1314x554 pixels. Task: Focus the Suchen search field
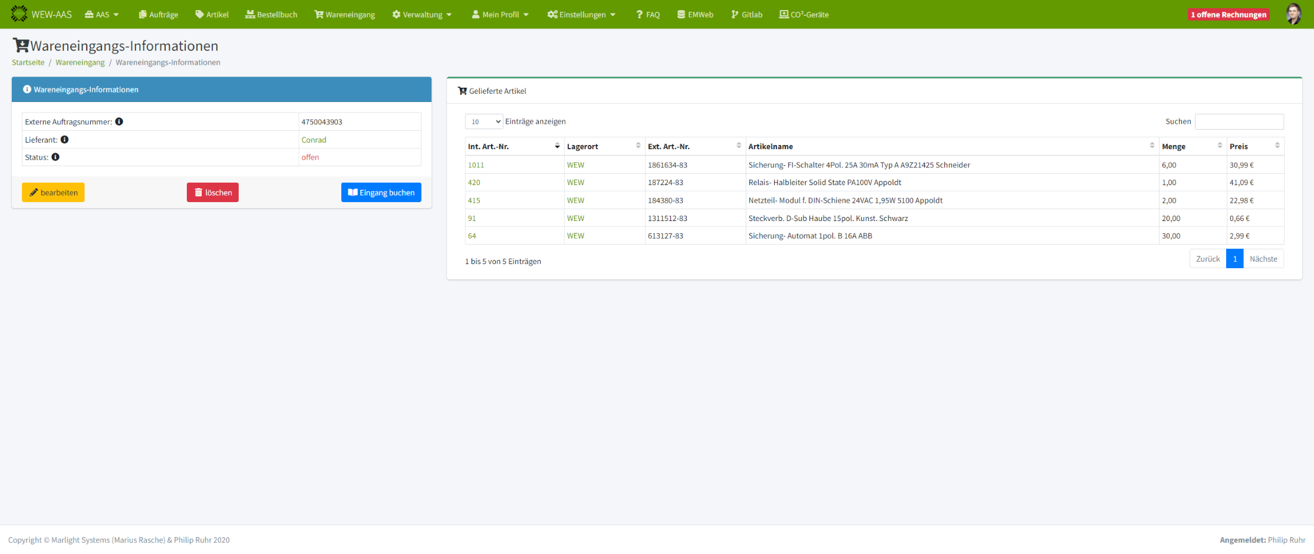1239,121
